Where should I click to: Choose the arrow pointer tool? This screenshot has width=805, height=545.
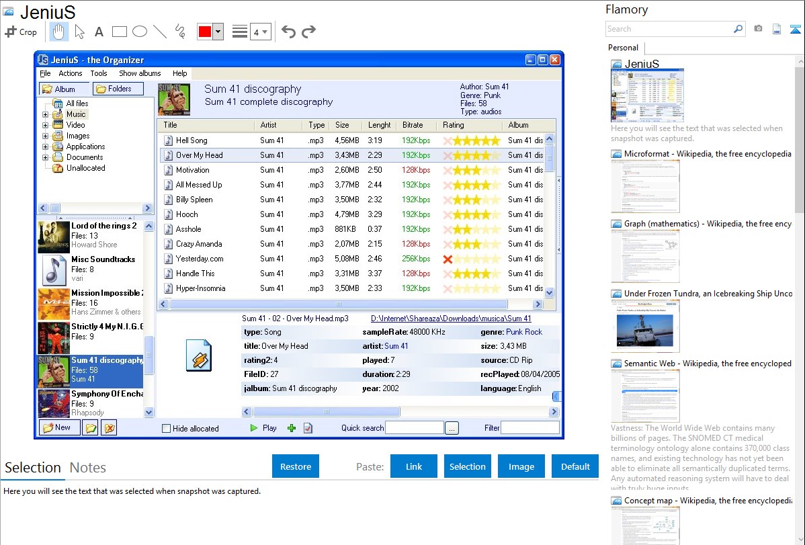pyautogui.click(x=79, y=32)
